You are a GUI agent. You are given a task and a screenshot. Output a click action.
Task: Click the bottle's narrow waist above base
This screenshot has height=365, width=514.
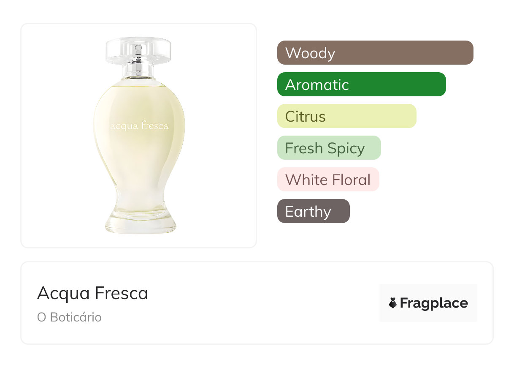[x=138, y=198]
